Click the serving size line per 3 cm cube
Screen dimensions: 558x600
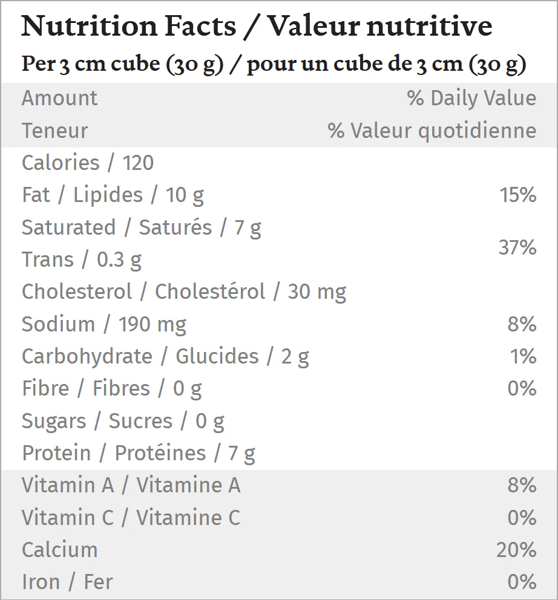tap(274, 64)
